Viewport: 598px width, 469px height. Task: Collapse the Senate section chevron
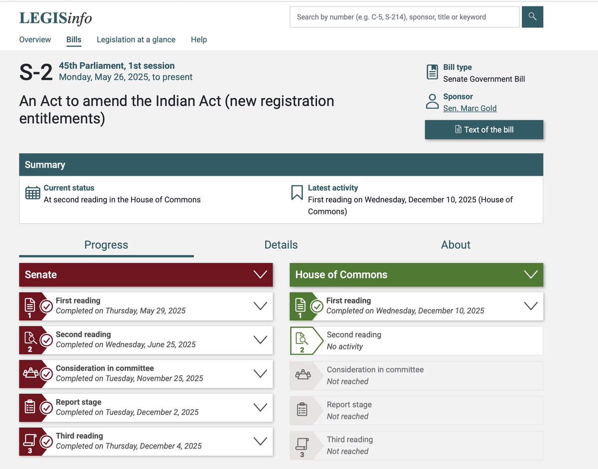(260, 275)
